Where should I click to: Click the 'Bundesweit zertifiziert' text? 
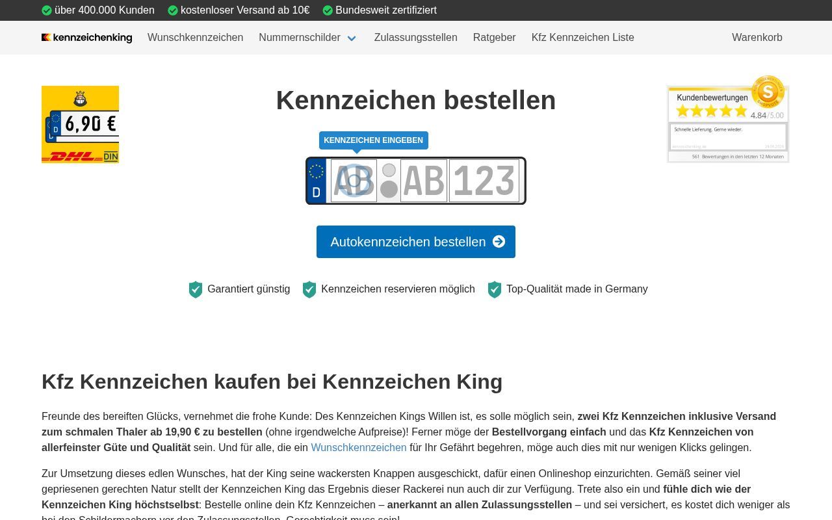click(x=386, y=10)
